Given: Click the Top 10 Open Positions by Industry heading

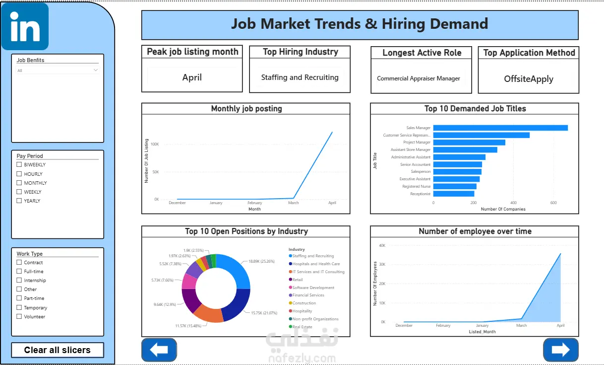Looking at the screenshot, I should click(x=246, y=231).
